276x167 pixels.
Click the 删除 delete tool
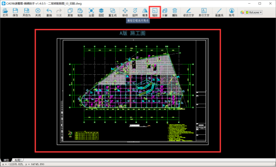(175, 12)
